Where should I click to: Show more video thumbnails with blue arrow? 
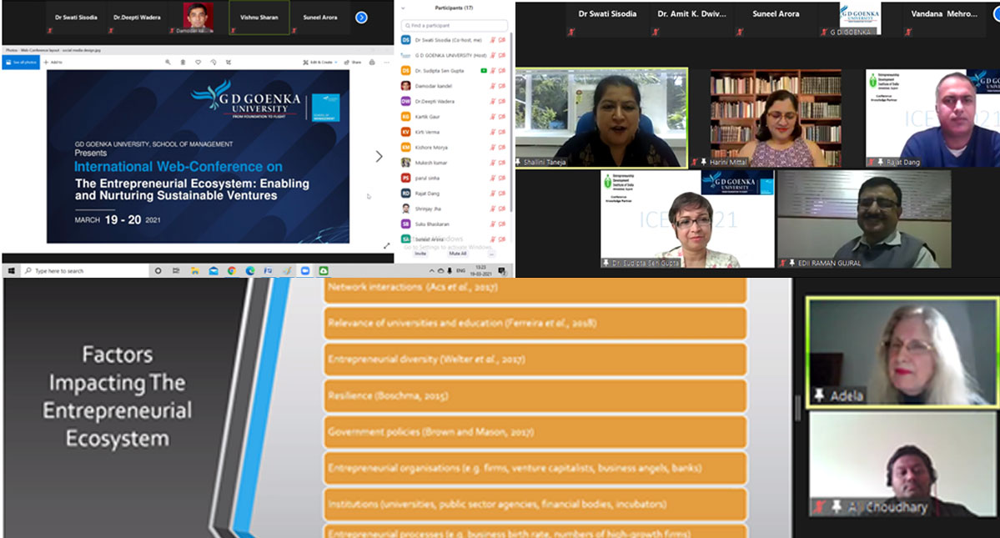click(x=361, y=17)
